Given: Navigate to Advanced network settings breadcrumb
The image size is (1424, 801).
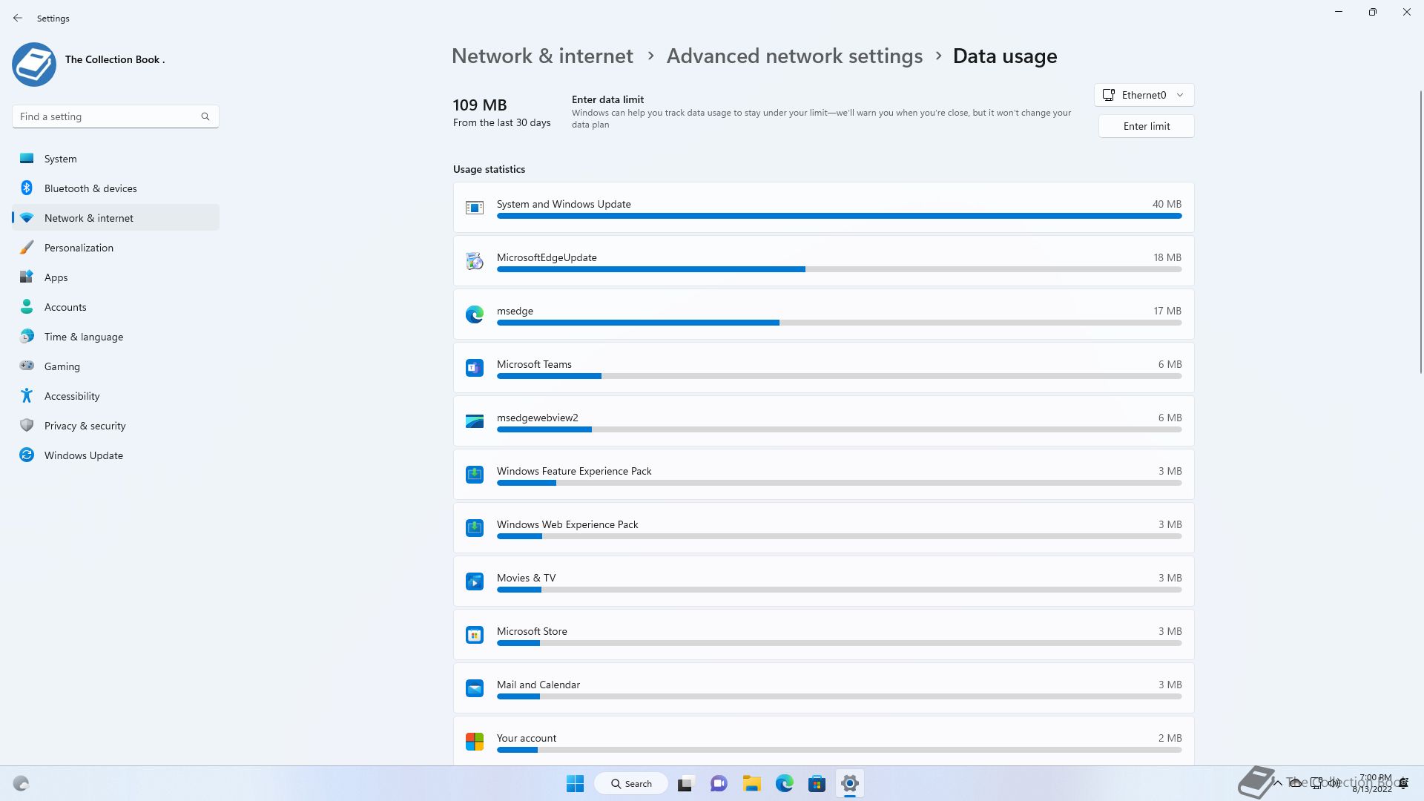Looking at the screenshot, I should tap(794, 56).
